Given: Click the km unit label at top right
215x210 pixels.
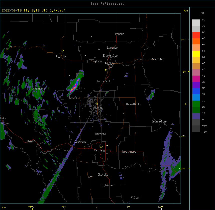Looking at the screenshot, I should [186, 10].
